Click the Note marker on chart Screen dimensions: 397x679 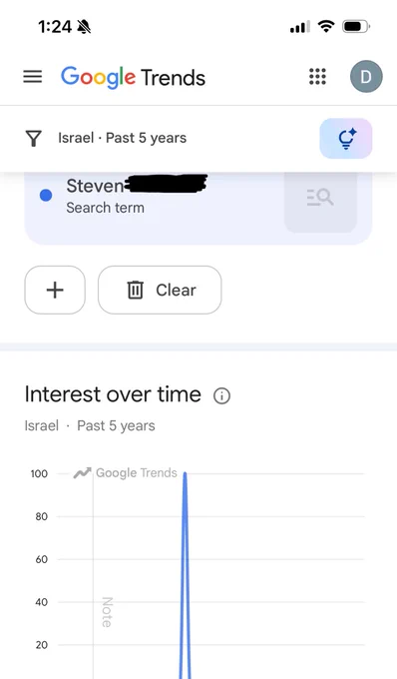pyautogui.click(x=107, y=612)
